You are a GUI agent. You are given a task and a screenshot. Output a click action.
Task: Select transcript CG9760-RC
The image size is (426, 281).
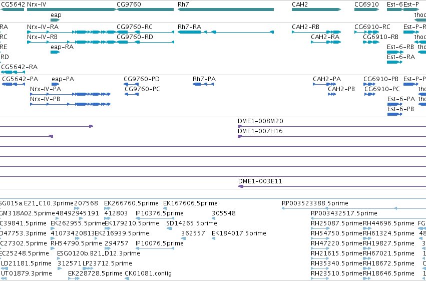coord(145,32)
